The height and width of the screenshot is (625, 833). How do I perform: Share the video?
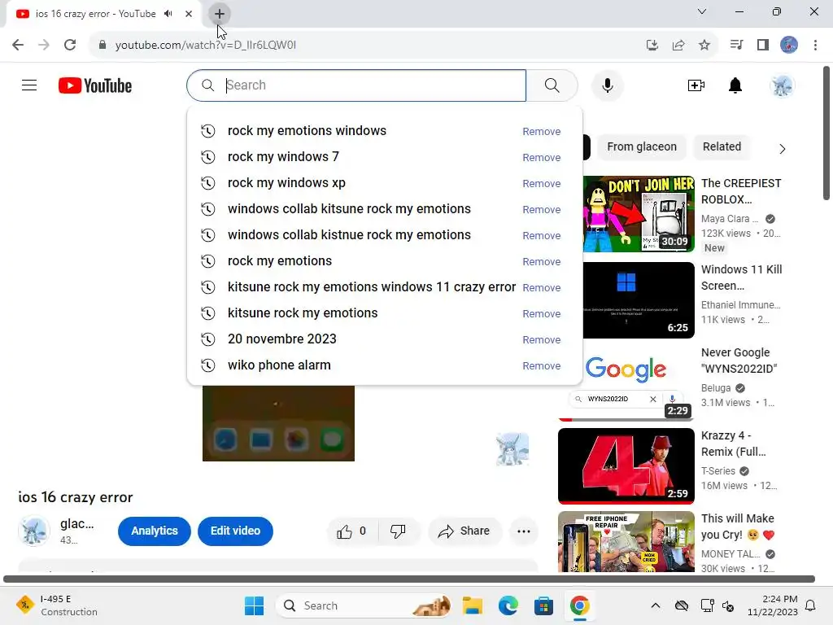(464, 531)
